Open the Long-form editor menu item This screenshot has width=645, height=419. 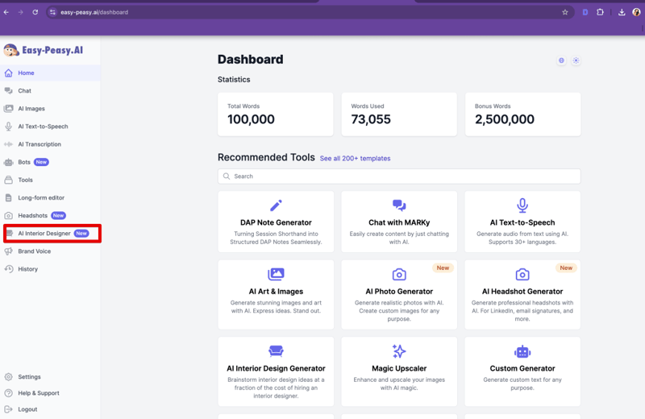41,197
